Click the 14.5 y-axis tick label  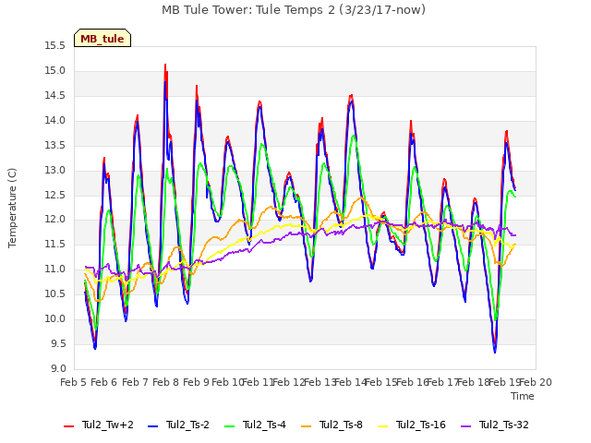click(55, 96)
